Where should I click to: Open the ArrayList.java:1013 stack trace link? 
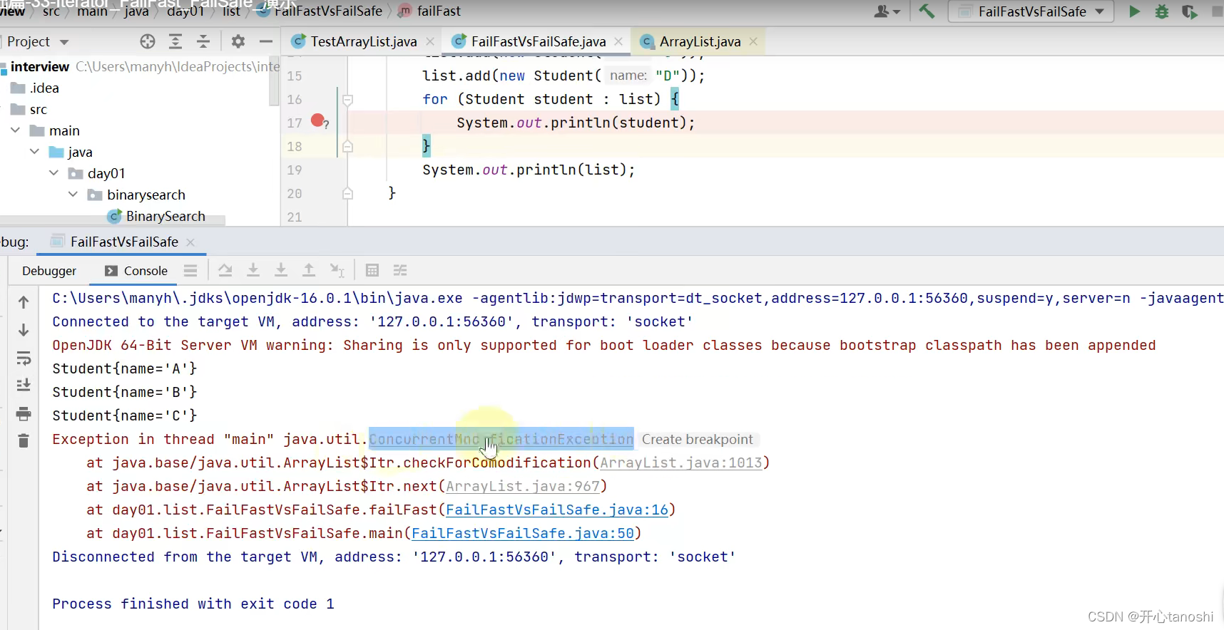pos(681,463)
